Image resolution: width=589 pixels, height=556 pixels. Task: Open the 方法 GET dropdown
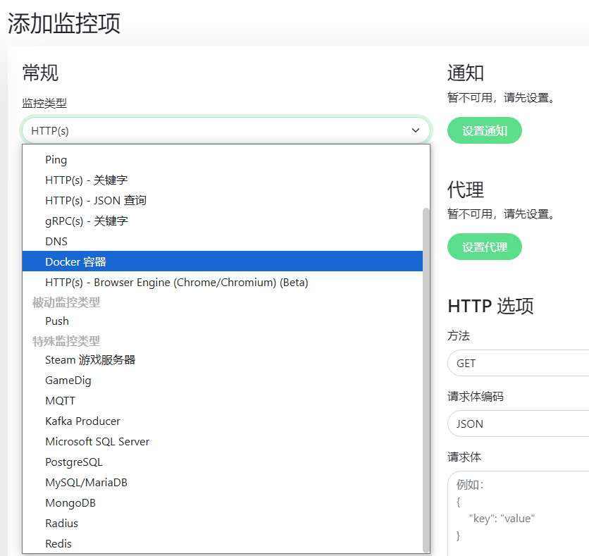[518, 364]
